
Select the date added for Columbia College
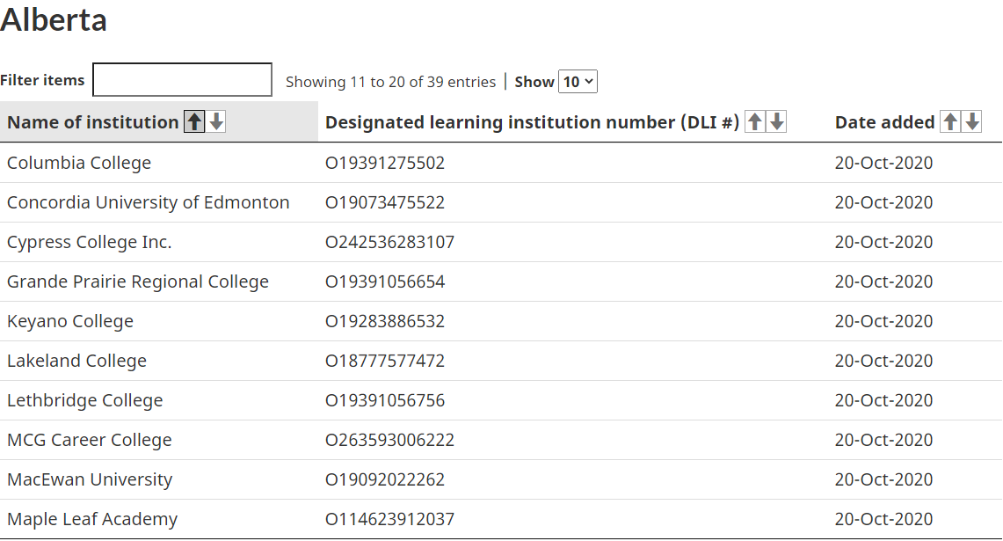click(884, 163)
